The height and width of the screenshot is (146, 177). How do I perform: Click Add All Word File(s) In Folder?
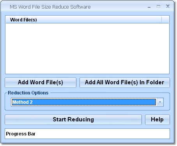point(125,82)
